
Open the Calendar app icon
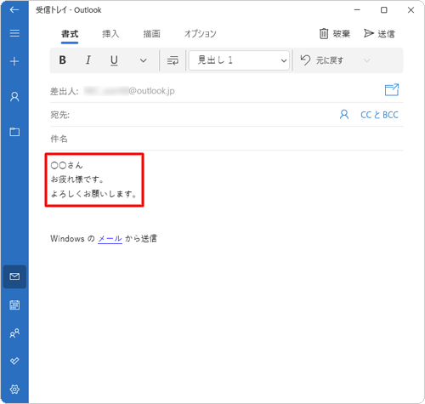[x=14, y=304]
